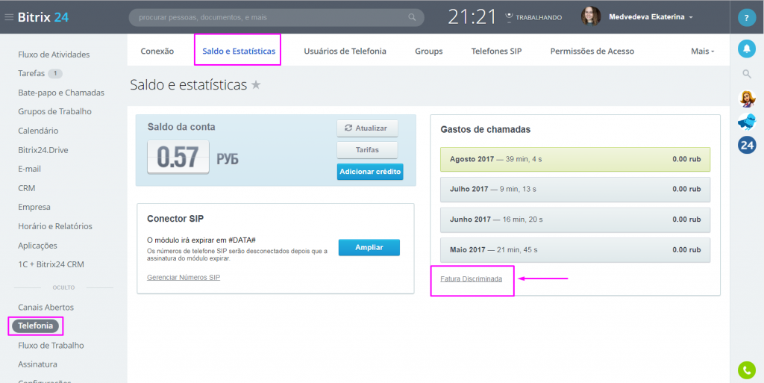
Task: Open the Gerenciar Números SIP link
Action: (x=184, y=277)
